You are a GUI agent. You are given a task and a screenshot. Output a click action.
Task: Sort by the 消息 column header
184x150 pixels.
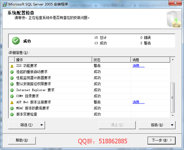click(150, 60)
